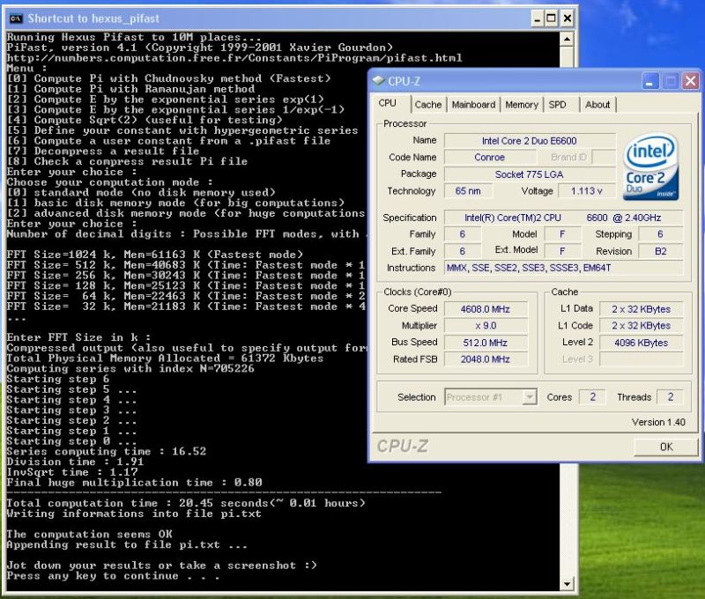Screen dimensions: 705x599
Task: Click the Final huge multiplication time line
Action: click(134, 483)
